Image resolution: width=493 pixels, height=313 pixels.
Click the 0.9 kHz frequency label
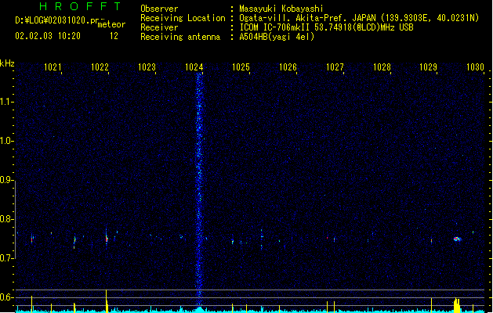point(7,180)
